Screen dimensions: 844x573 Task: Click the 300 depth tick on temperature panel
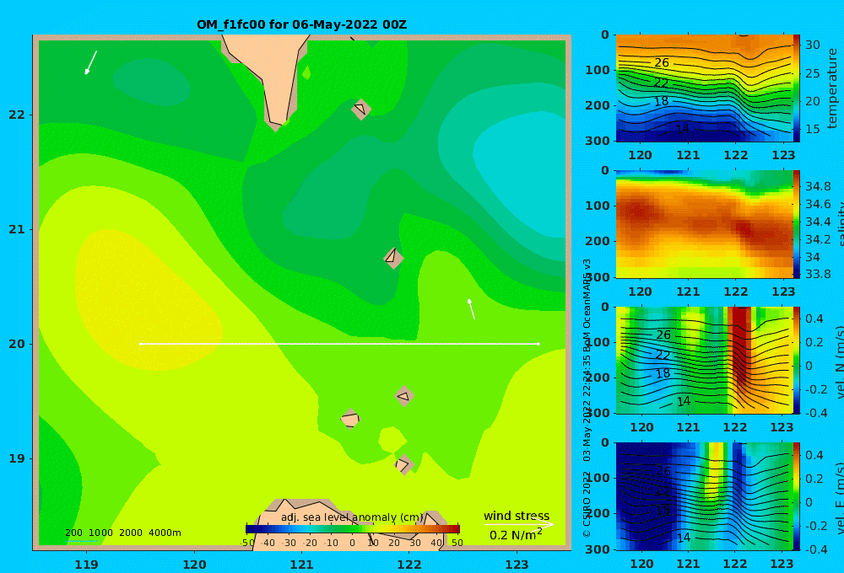597,140
